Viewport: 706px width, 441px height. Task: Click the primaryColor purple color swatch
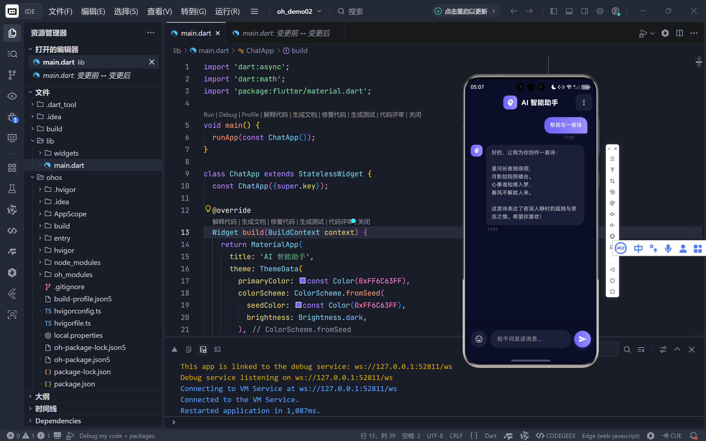302,281
